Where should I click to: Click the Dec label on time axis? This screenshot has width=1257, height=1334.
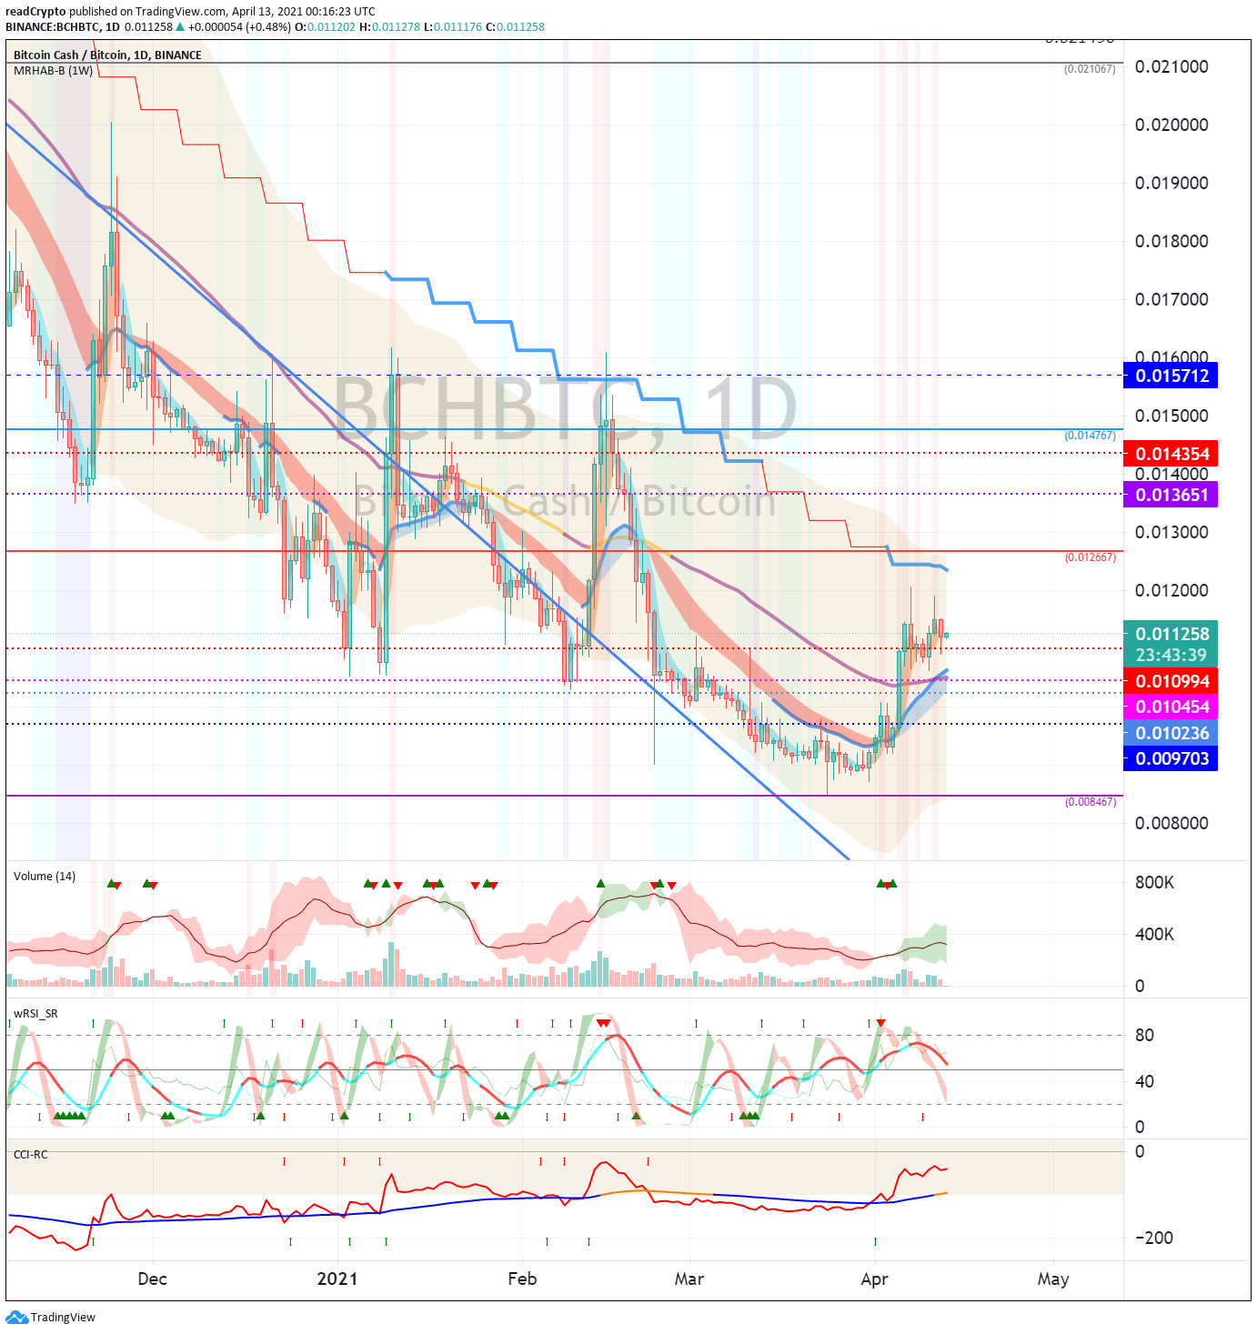[152, 1279]
